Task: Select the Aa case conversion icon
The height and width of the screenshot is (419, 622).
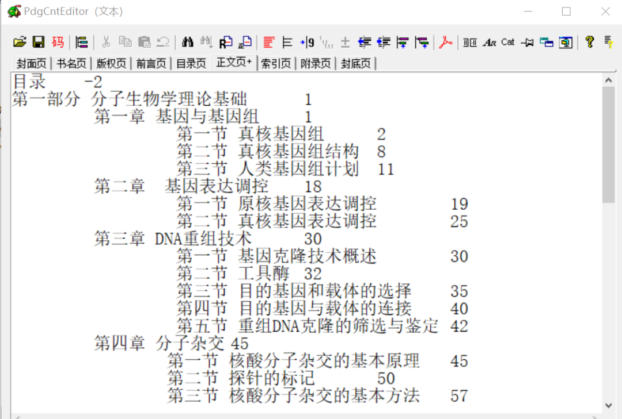Action: pyautogui.click(x=490, y=41)
